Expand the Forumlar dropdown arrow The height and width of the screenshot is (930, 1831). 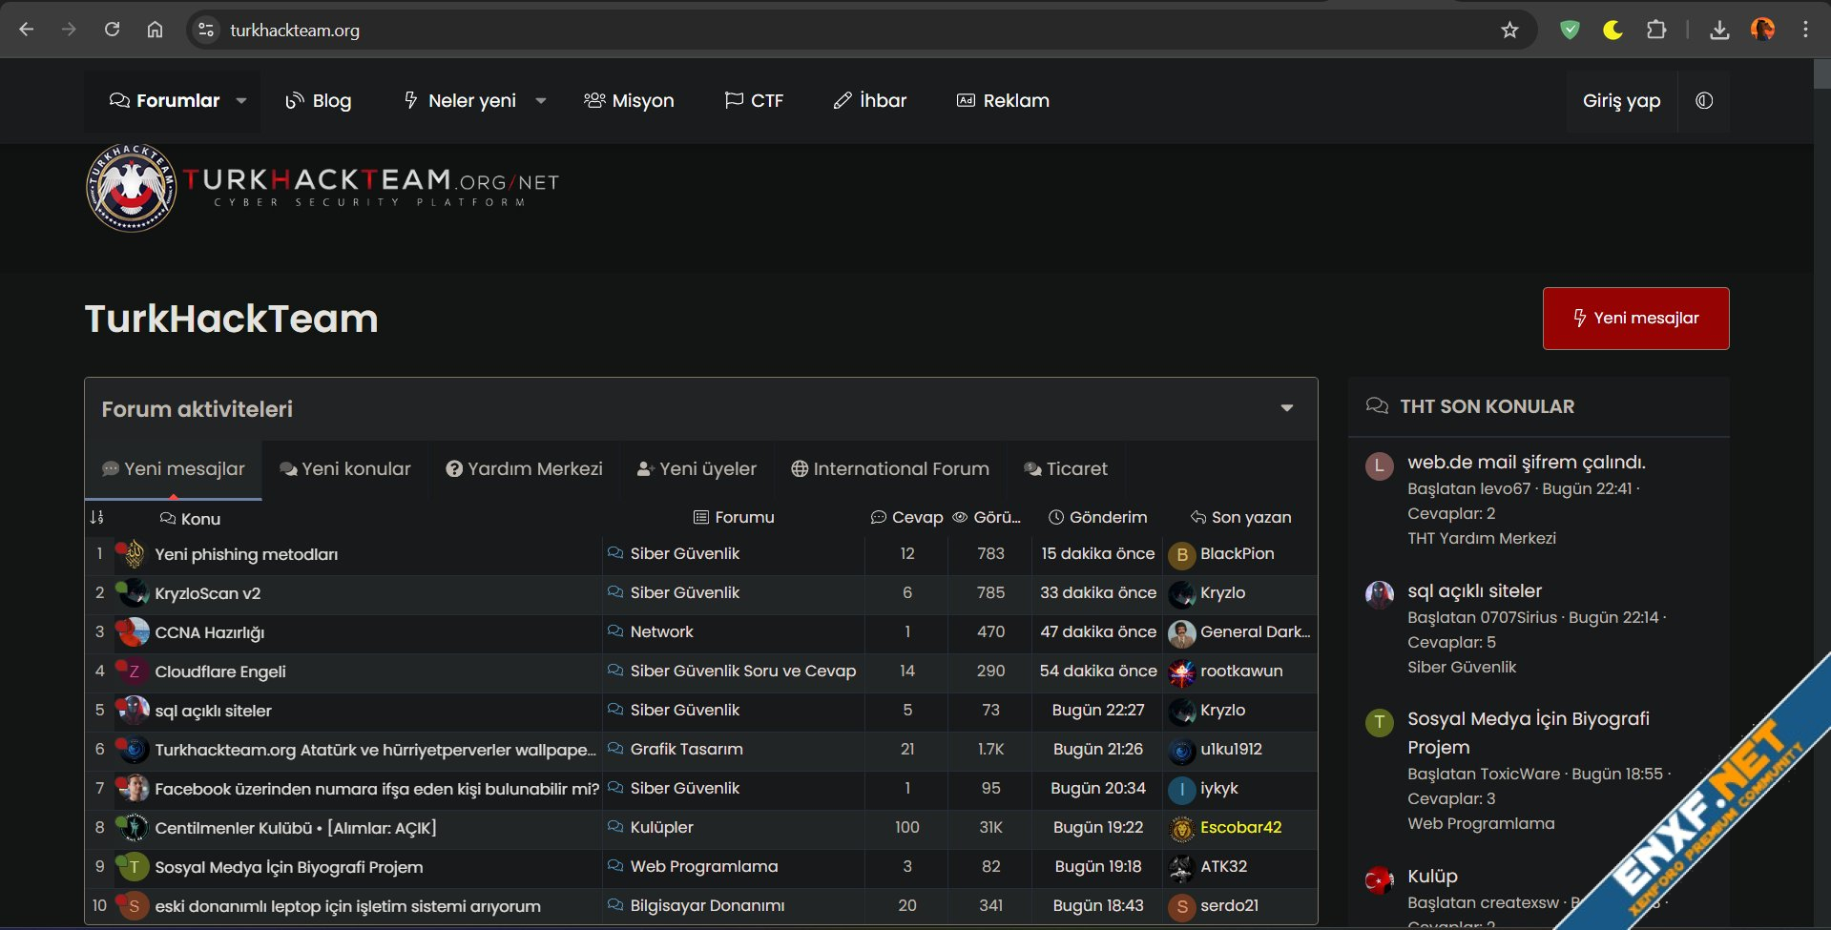point(241,100)
